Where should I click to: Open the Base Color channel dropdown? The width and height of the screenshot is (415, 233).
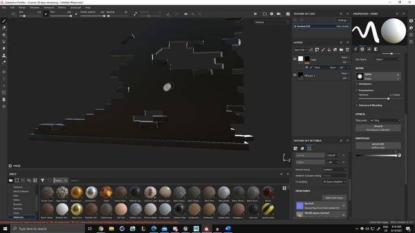point(300,50)
